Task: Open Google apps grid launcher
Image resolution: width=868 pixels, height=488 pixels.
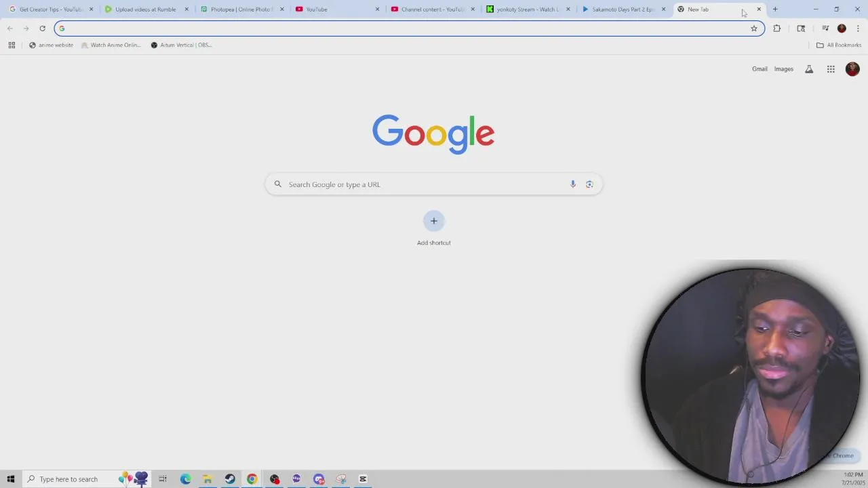Action: (831, 69)
